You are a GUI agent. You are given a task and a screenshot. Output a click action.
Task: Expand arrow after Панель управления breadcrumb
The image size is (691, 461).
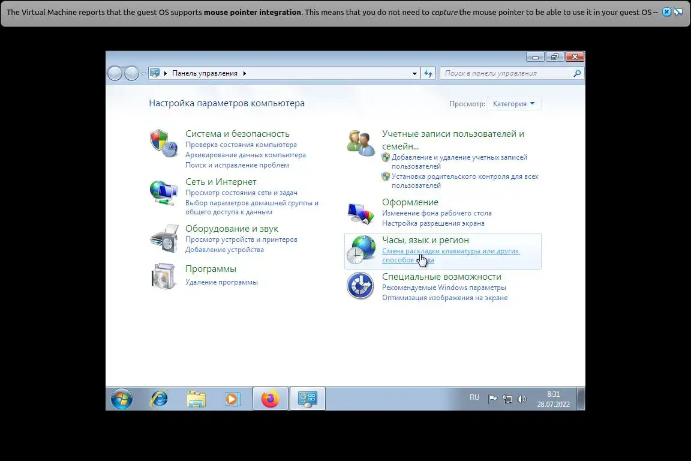245,73
